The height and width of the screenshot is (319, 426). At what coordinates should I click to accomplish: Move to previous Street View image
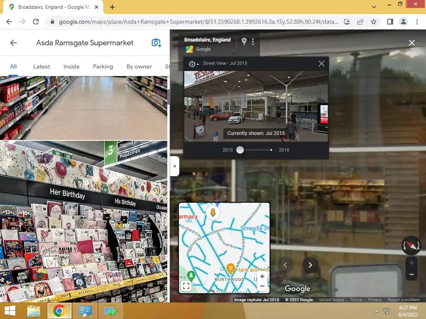coord(285,265)
